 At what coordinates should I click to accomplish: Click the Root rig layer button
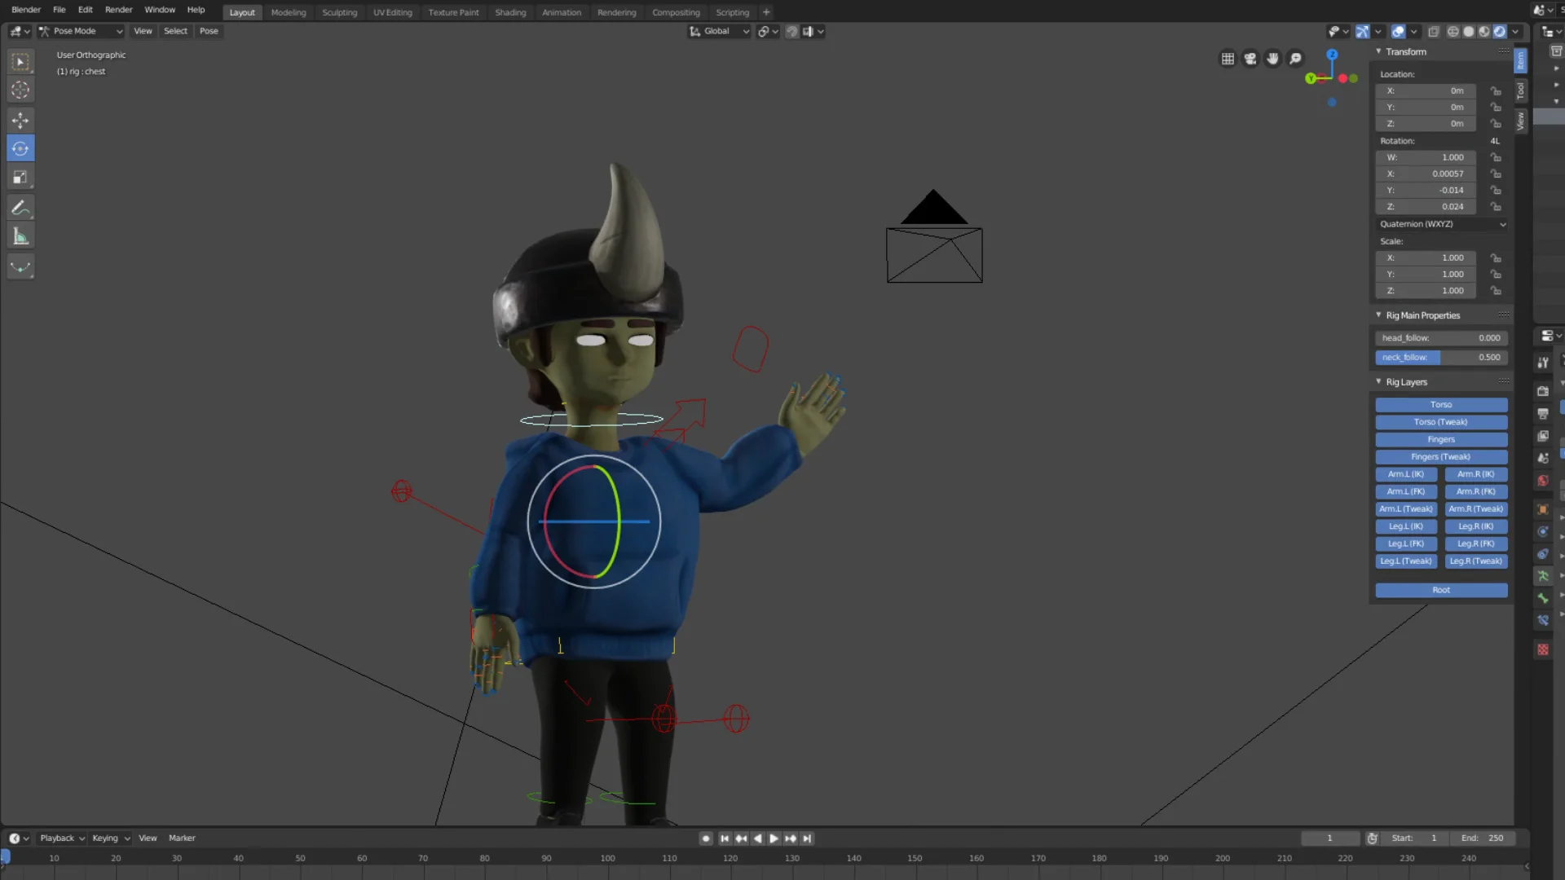(1441, 590)
